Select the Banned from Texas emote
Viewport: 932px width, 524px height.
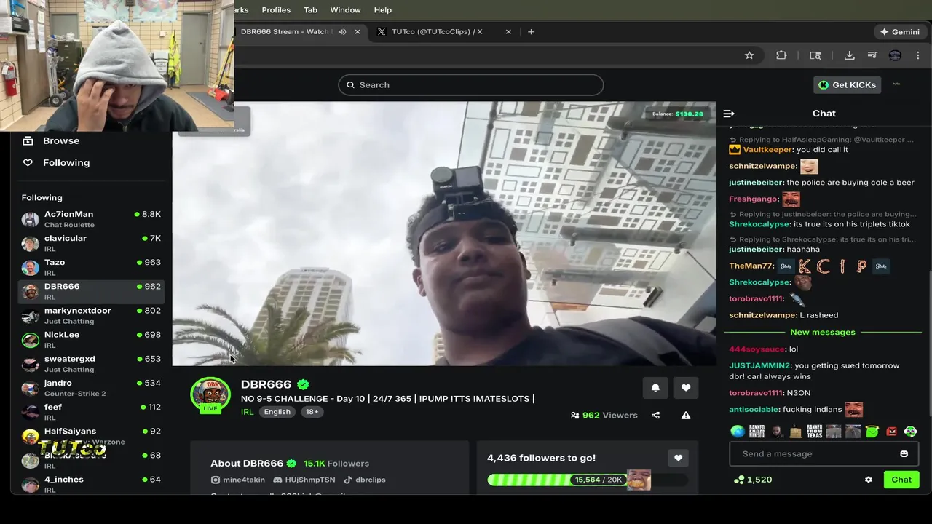click(x=814, y=432)
